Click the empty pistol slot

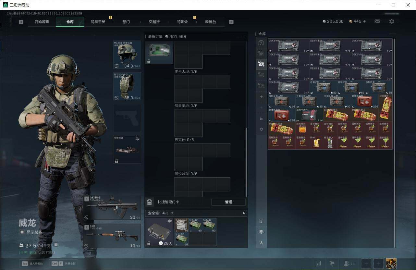127,118
